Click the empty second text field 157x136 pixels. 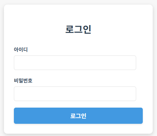point(75,94)
